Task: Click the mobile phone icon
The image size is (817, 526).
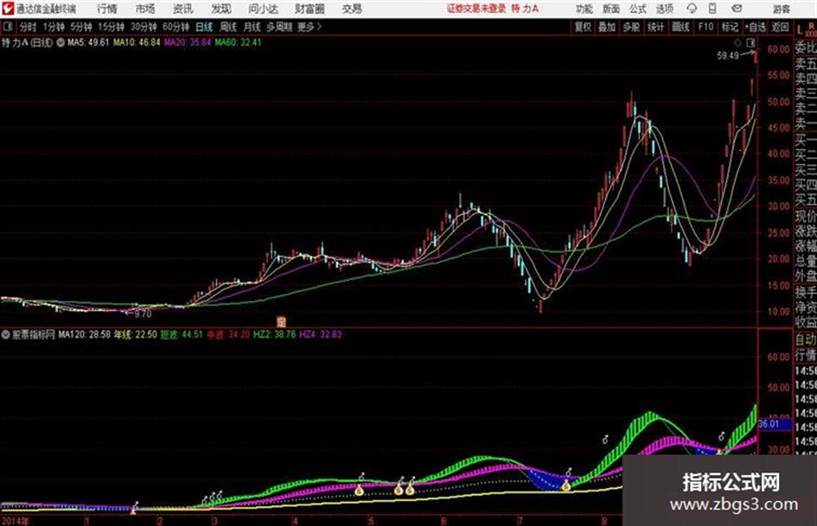Action: 712,9
